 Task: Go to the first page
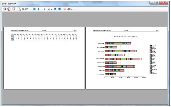click(34, 9)
